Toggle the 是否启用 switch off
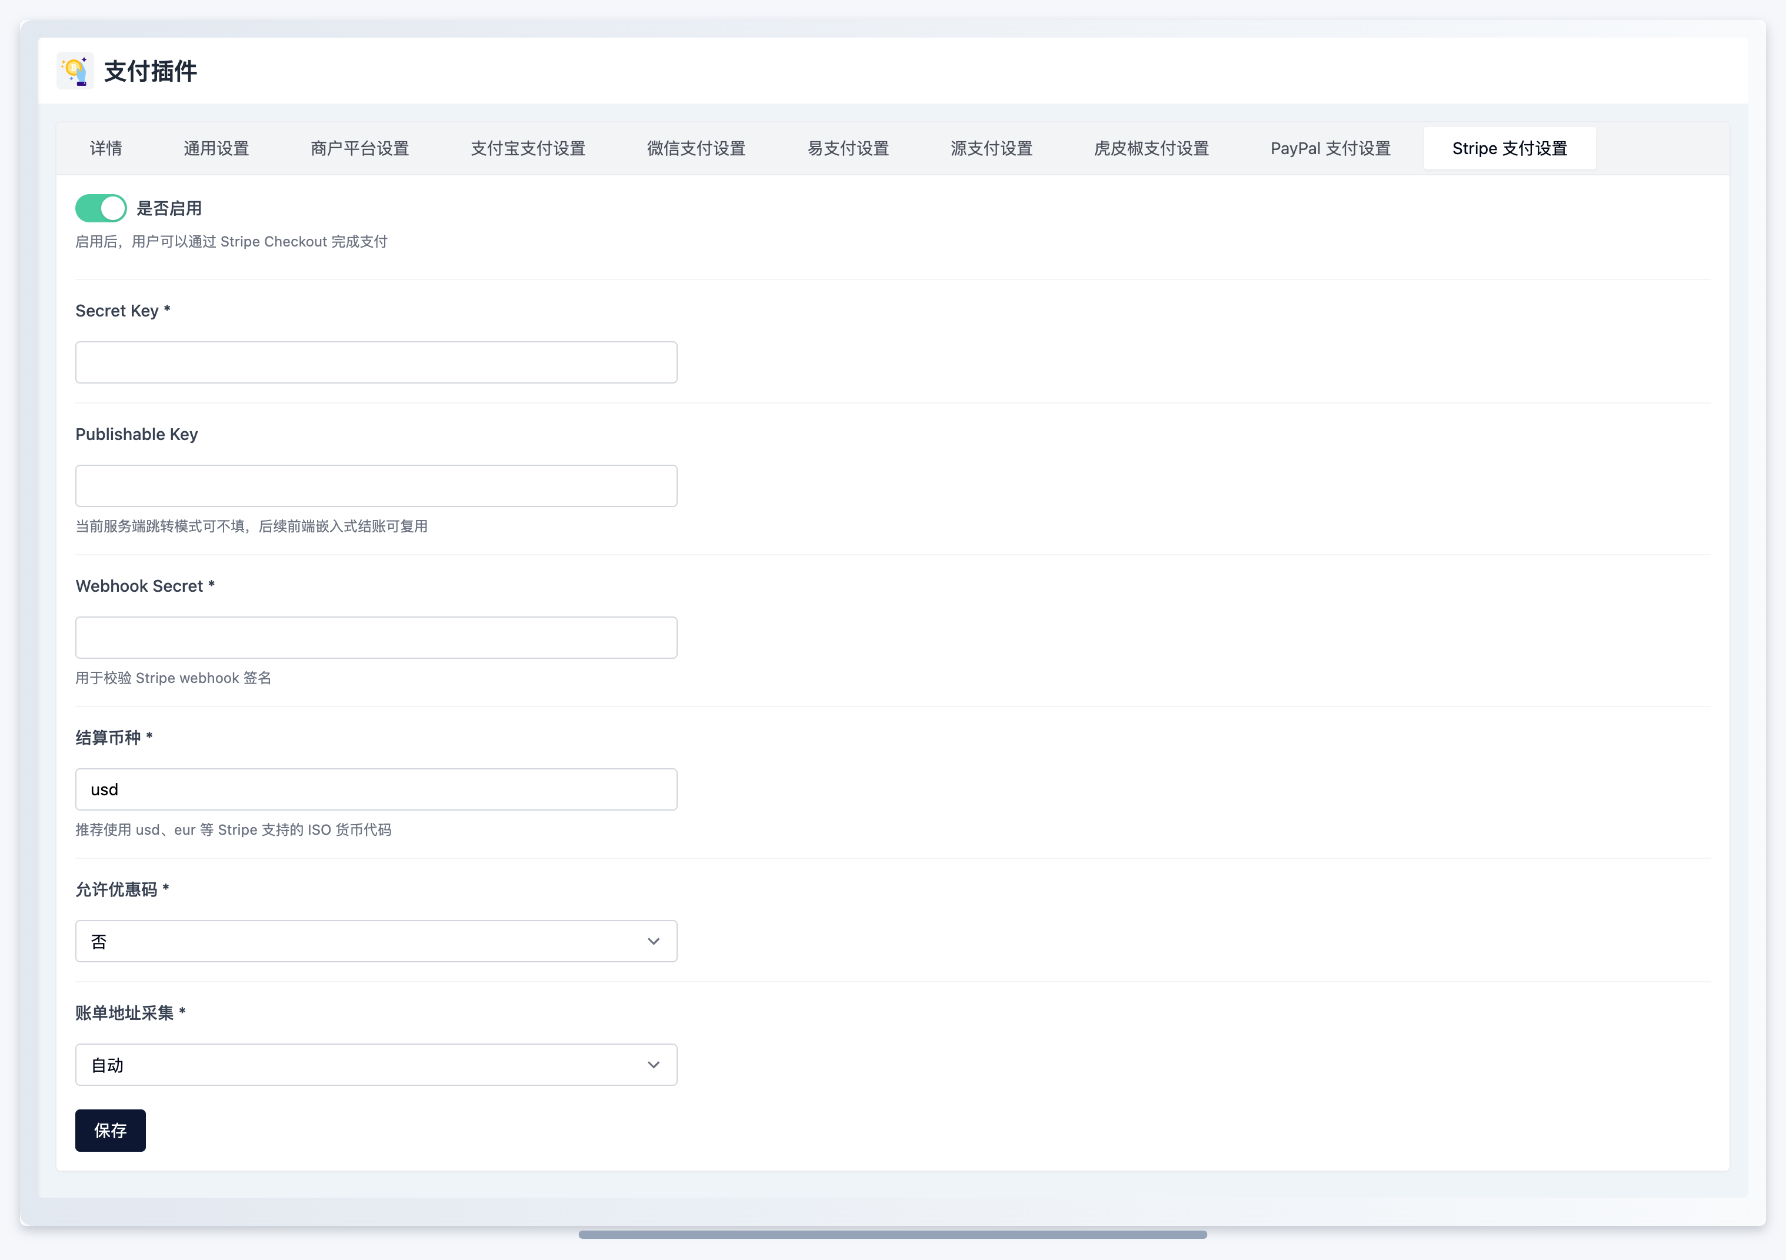The image size is (1786, 1260). pyautogui.click(x=101, y=208)
